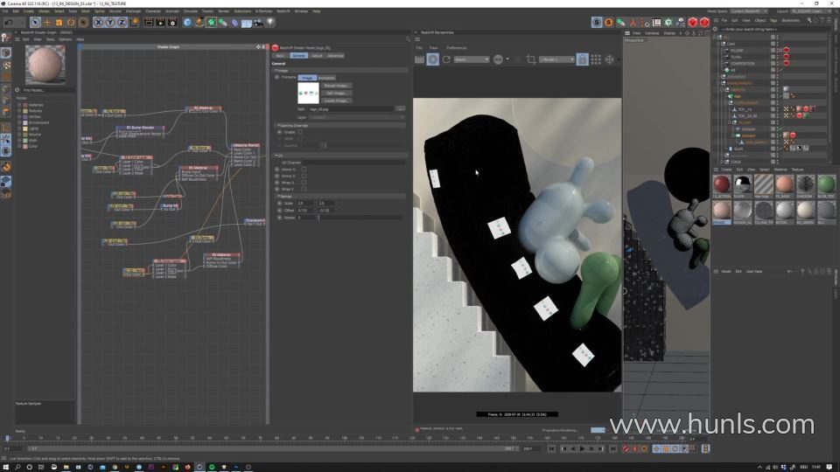Open the Tags menu in Object Manager
The height and width of the screenshot is (472, 840).
[773, 20]
